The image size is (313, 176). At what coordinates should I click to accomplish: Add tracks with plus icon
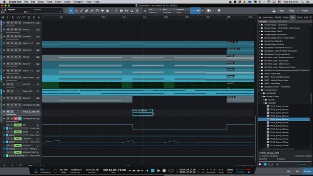coord(39,18)
